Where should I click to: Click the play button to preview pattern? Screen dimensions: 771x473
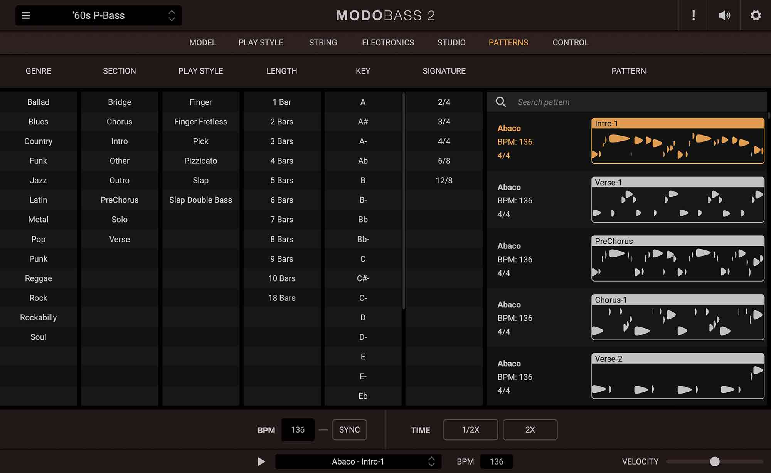click(261, 461)
